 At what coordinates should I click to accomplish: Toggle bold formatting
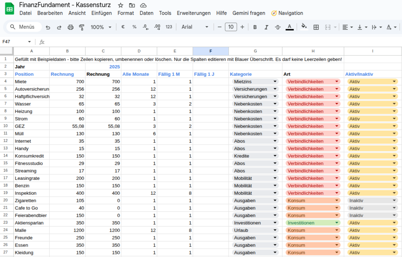(x=255, y=27)
